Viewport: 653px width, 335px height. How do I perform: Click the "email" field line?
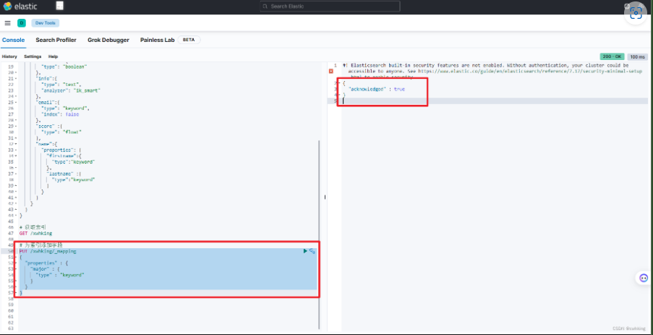pos(48,102)
